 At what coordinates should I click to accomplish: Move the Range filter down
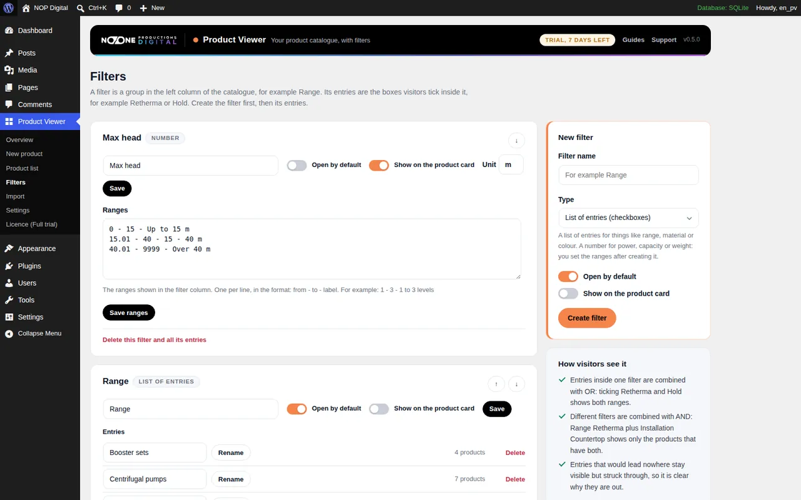[516, 384]
